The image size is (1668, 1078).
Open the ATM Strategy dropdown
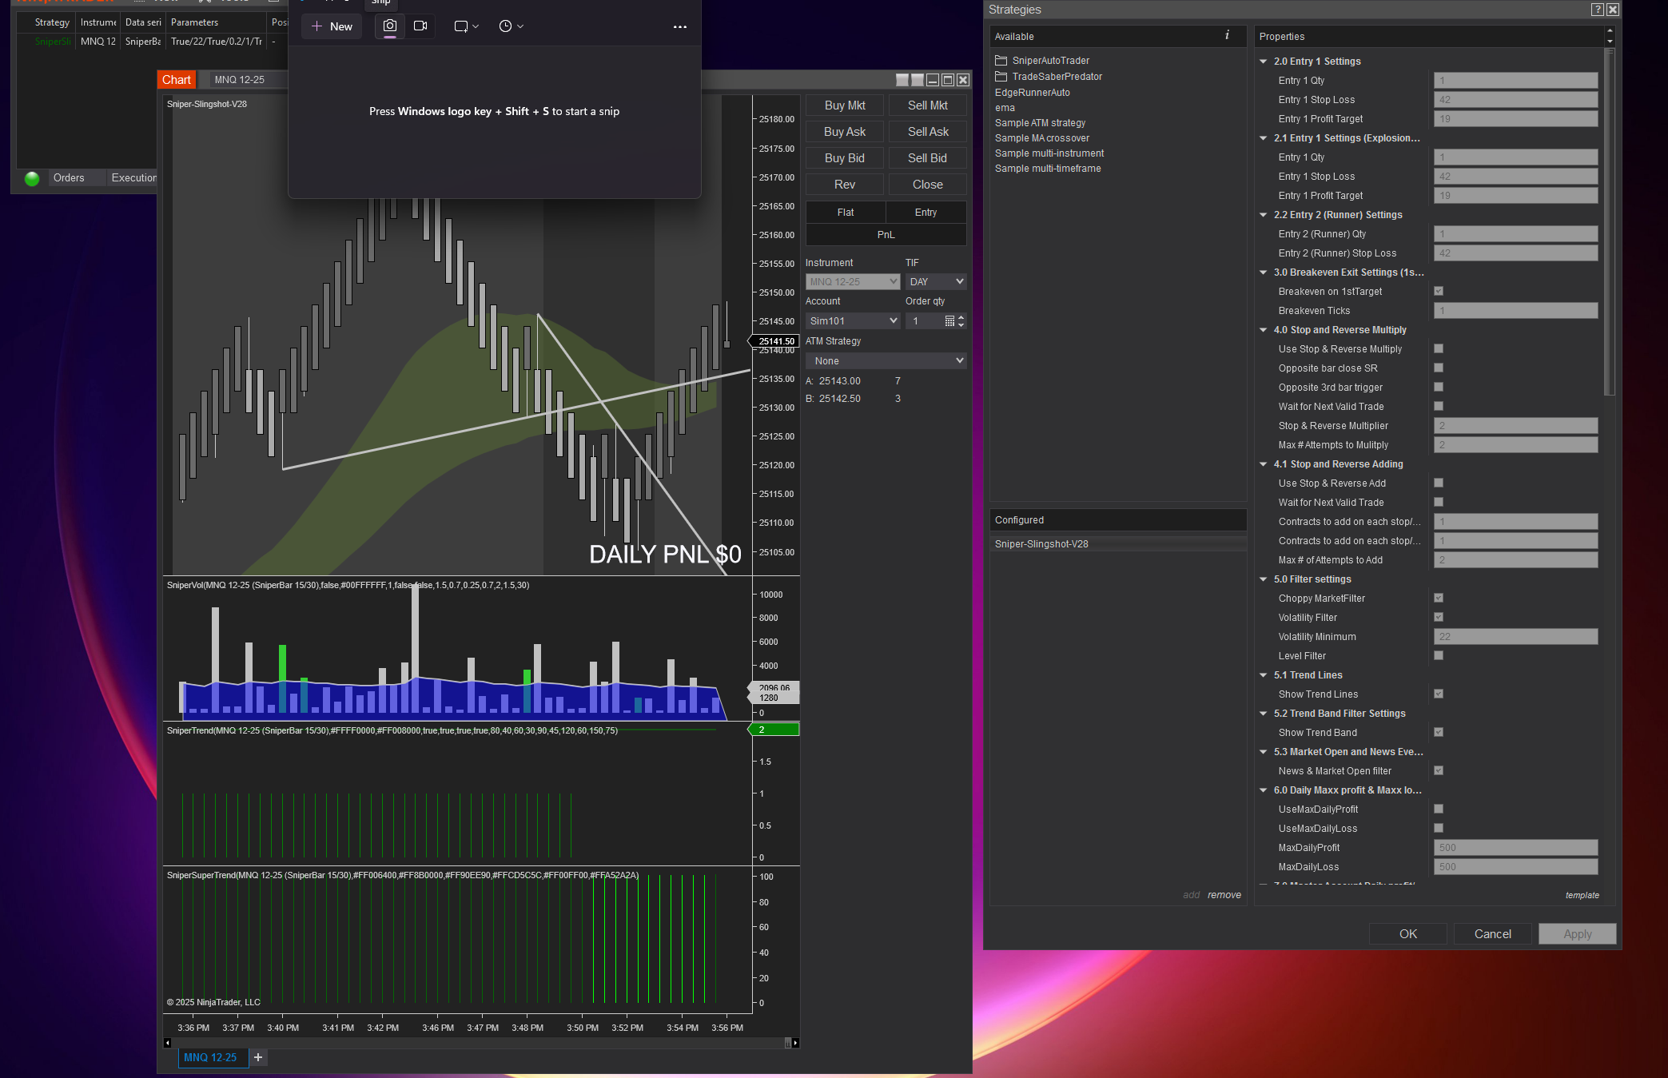click(x=886, y=361)
